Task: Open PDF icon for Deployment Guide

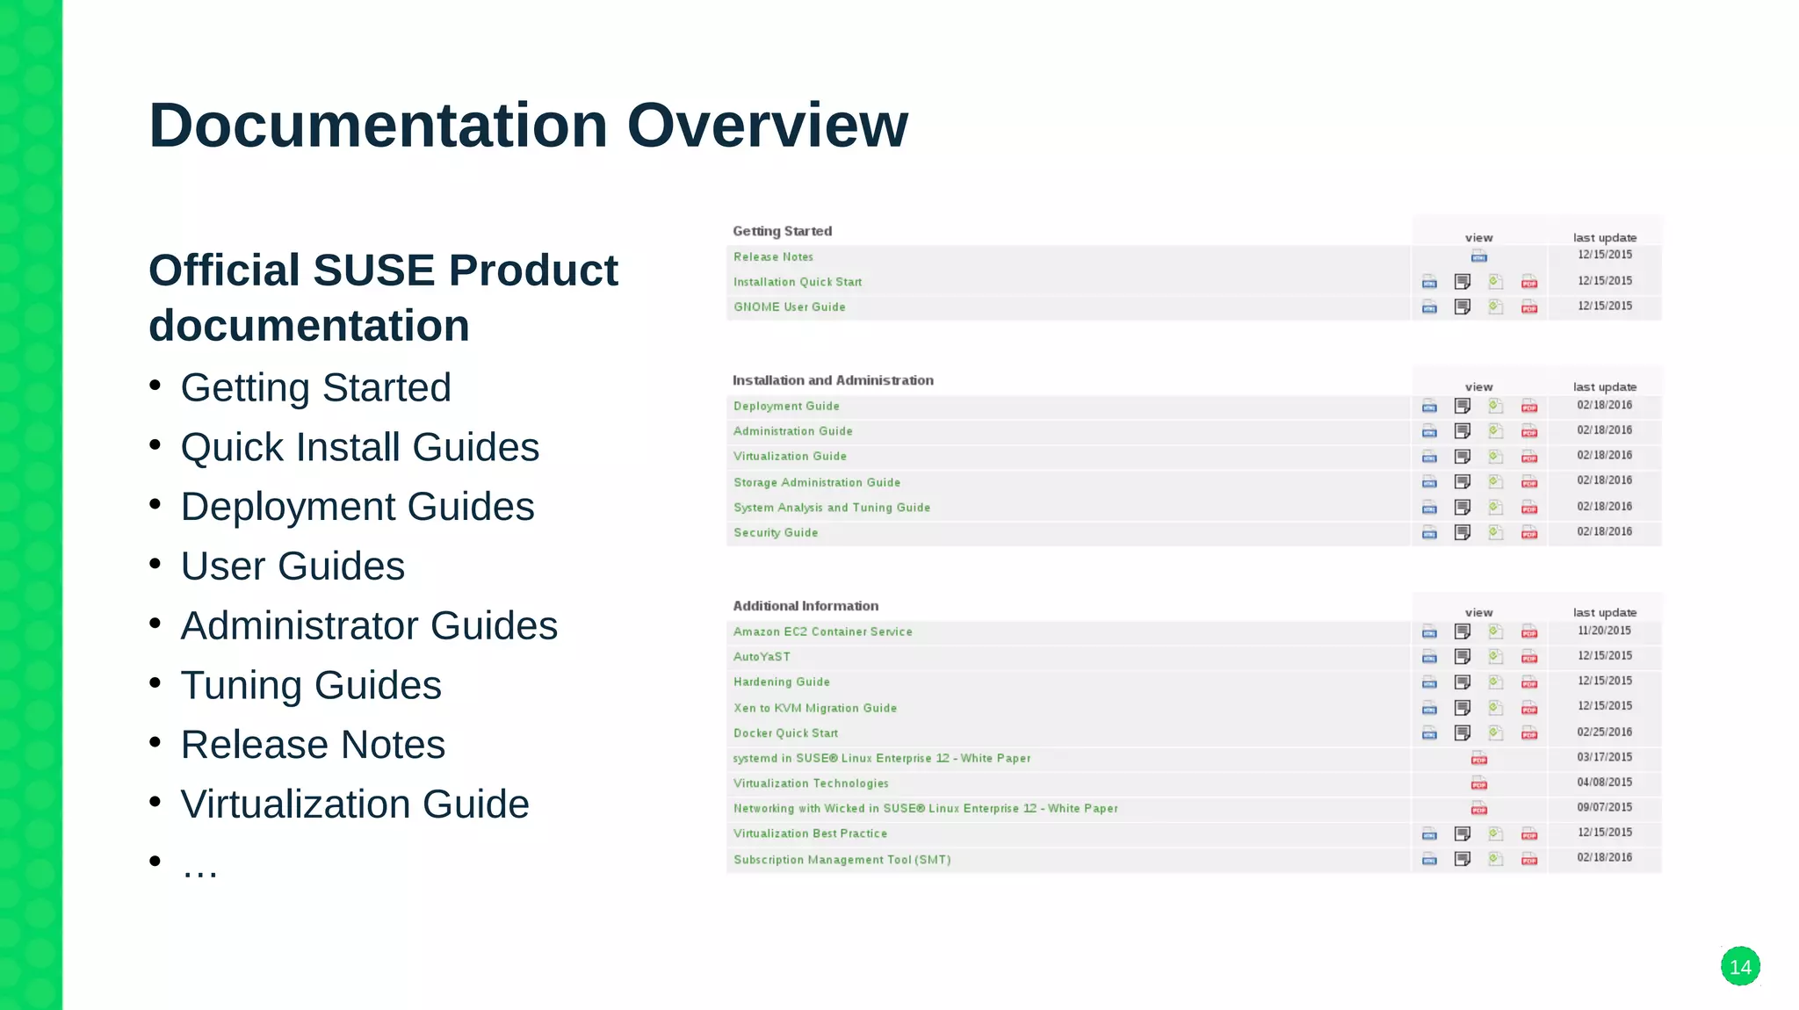Action: 1529,406
